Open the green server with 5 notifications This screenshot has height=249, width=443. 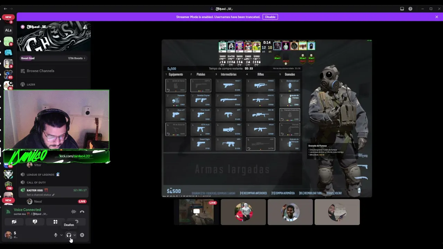(8, 41)
